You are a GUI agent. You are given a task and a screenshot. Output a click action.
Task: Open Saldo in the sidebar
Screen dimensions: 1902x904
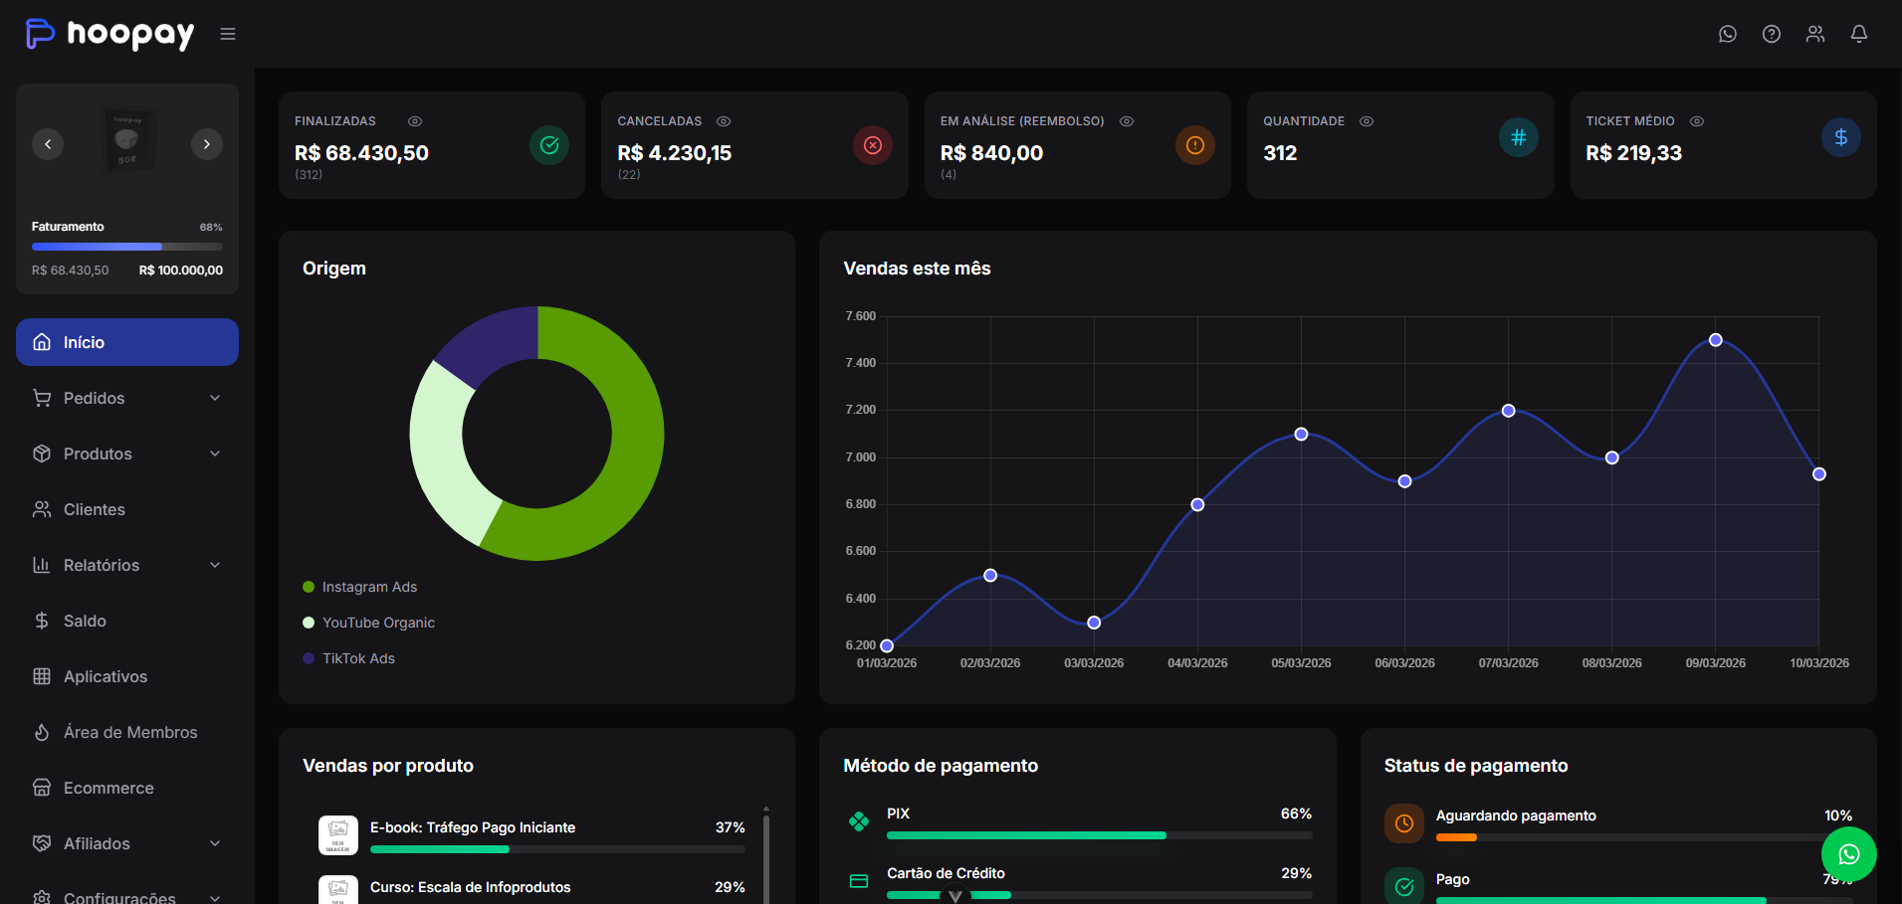coord(127,621)
